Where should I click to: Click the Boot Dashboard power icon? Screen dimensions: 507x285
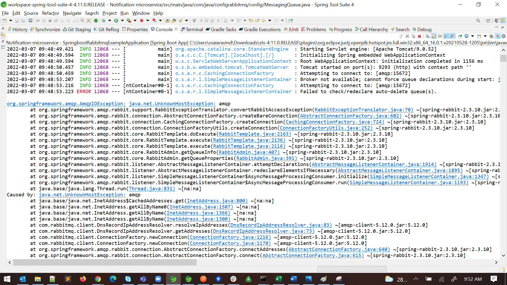tap(96, 21)
